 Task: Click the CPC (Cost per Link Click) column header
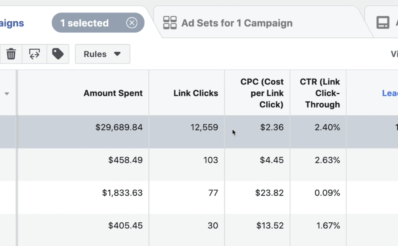coord(262,93)
